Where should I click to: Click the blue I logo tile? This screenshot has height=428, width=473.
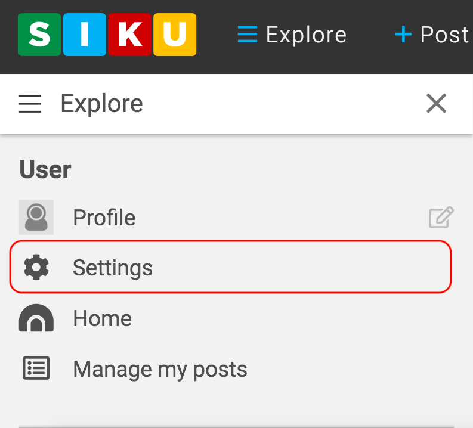84,35
